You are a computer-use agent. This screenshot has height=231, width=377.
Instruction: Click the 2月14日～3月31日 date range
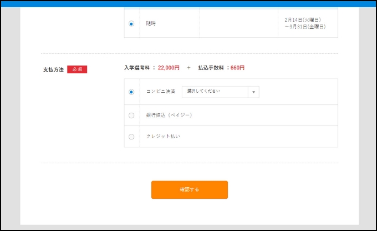305,23
